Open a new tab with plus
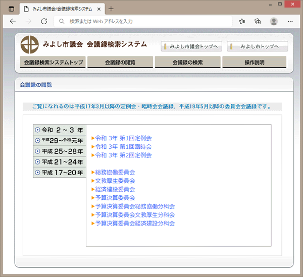Image resolution: width=303 pixels, height=277 pixels. click(x=111, y=9)
